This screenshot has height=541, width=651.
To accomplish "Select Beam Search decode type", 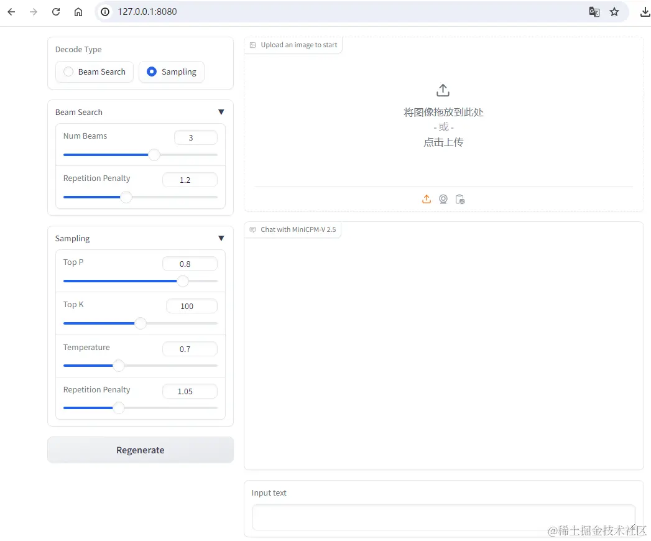I will (95, 72).
